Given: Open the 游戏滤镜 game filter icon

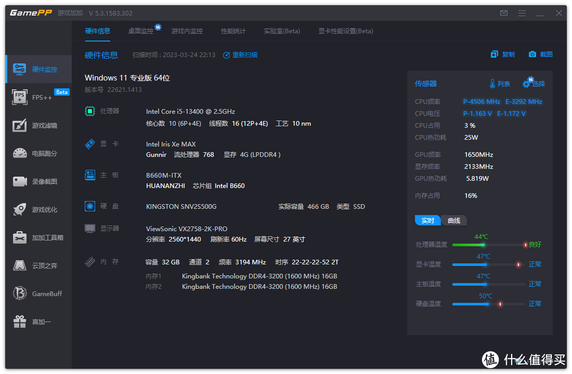Looking at the screenshot, I should click(20, 125).
